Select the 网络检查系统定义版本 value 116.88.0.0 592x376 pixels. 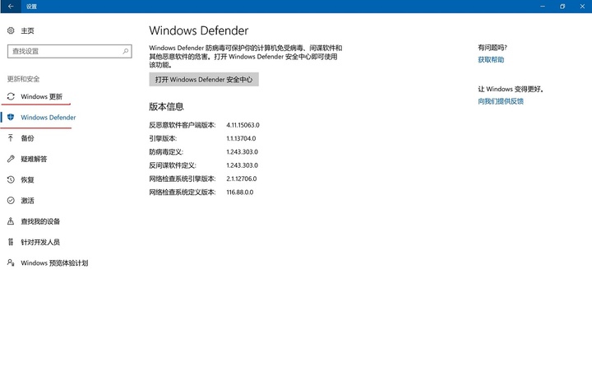pyautogui.click(x=240, y=193)
